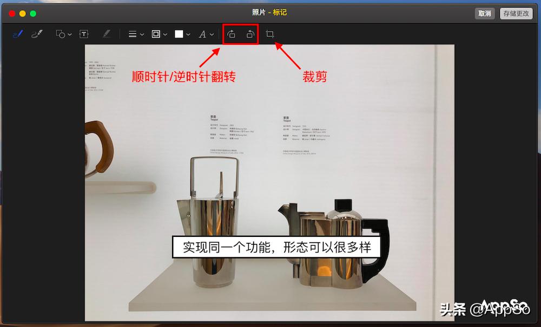This screenshot has width=541, height=327.
Task: Select the Sketch tool
Action: click(x=17, y=34)
